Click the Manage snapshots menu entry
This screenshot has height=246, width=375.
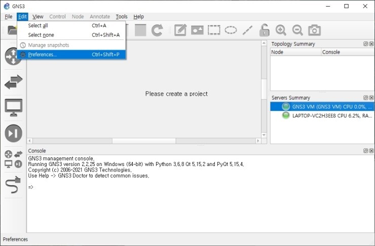point(71,45)
